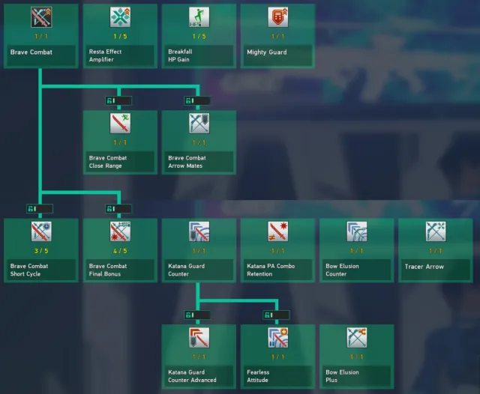Select the Brave Combat skill icon
Screen dimensions: 480x394
tap(41, 17)
